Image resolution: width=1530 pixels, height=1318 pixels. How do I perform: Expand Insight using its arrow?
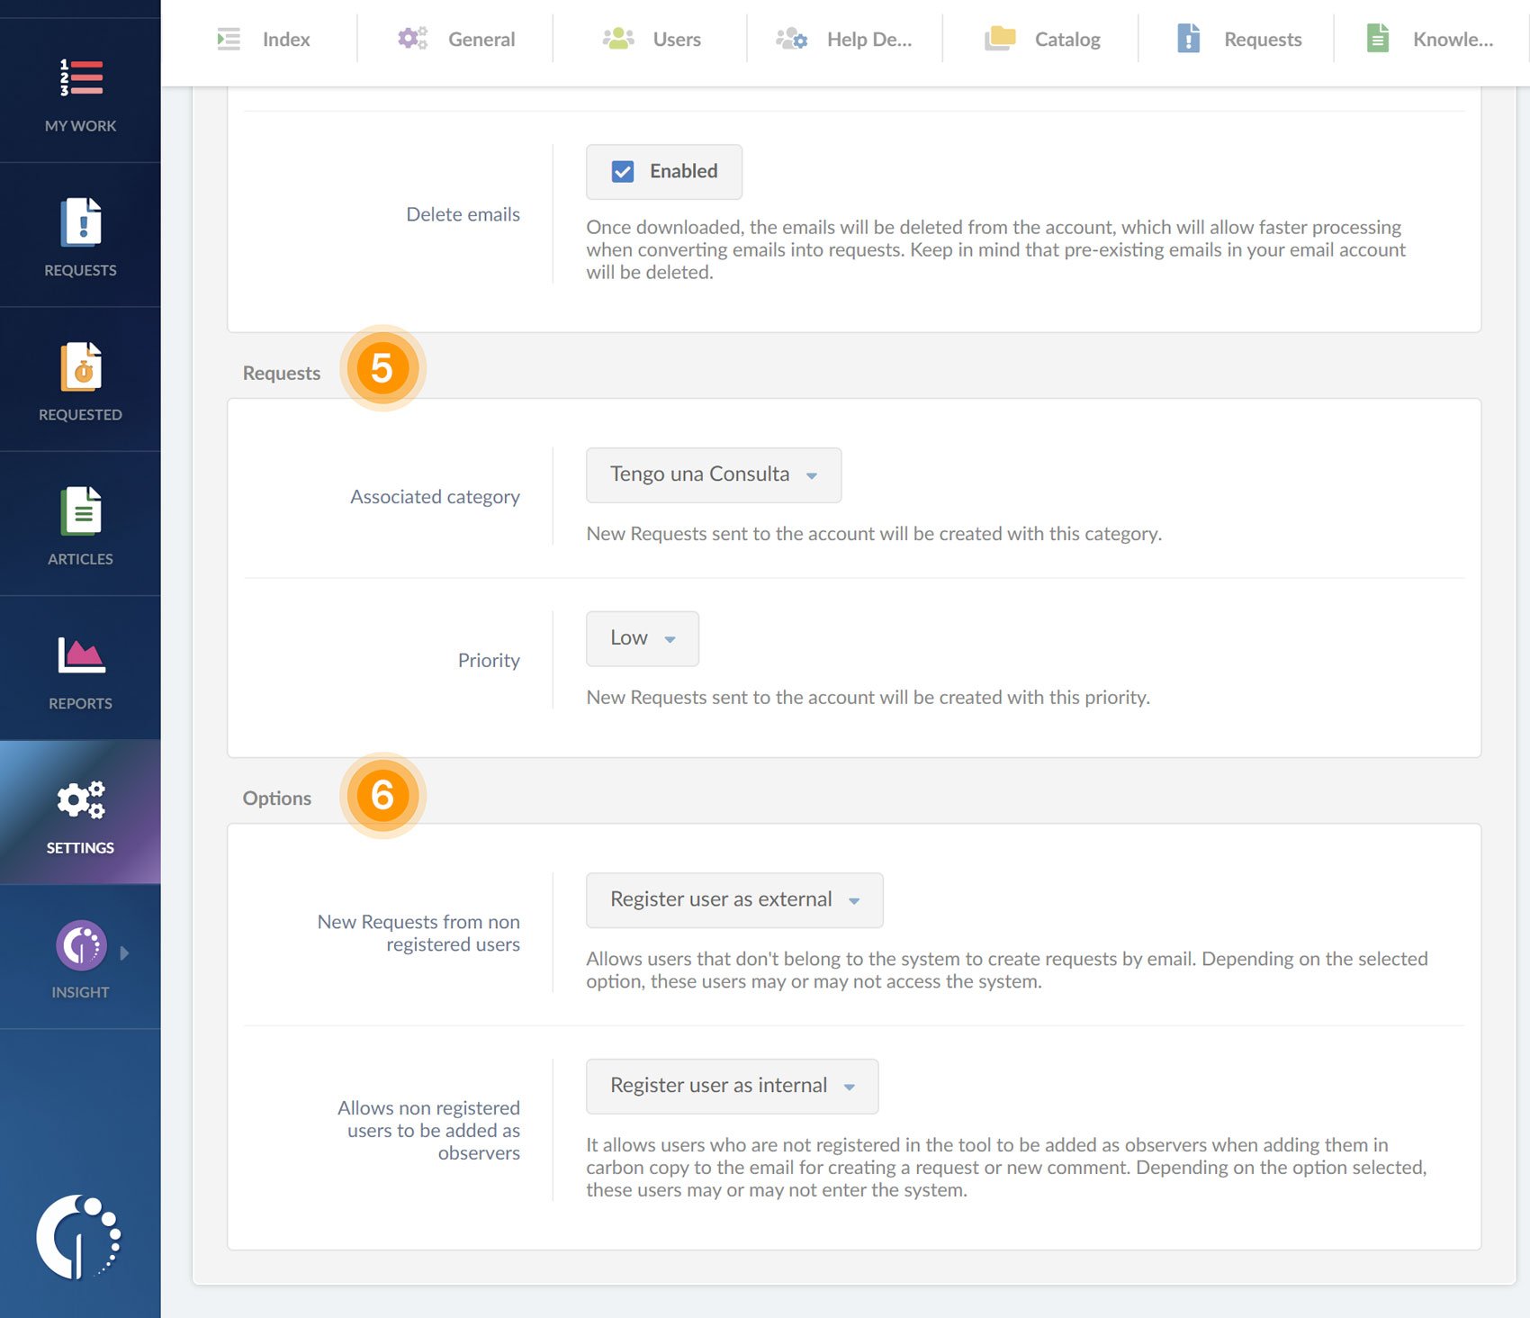(124, 952)
